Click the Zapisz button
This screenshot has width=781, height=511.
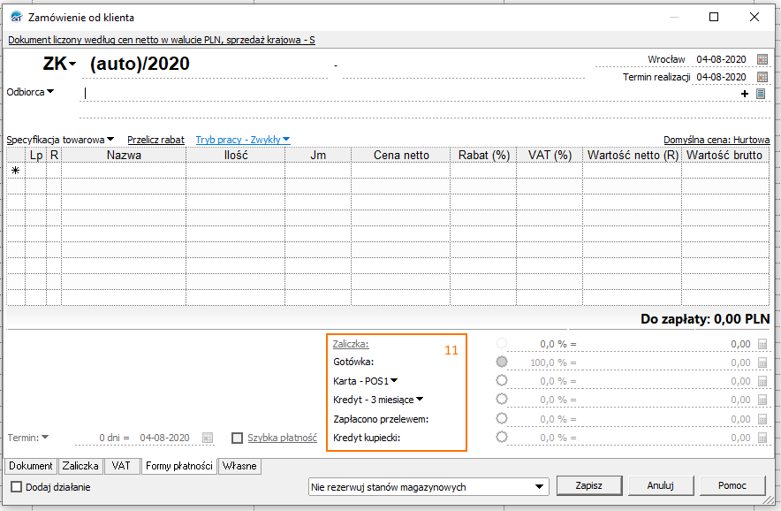(587, 485)
